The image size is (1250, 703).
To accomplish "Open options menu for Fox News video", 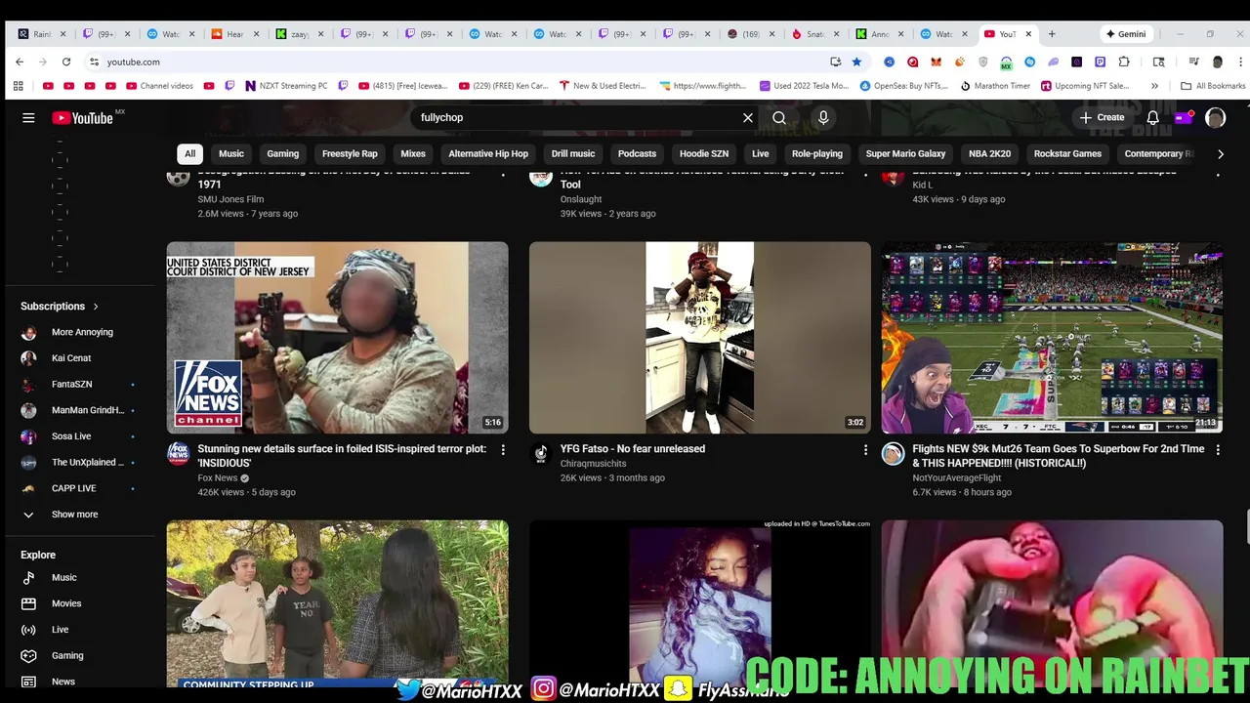I will tap(503, 450).
